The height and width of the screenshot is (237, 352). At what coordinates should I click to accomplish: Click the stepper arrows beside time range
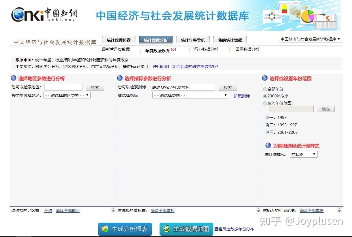pos(339,210)
